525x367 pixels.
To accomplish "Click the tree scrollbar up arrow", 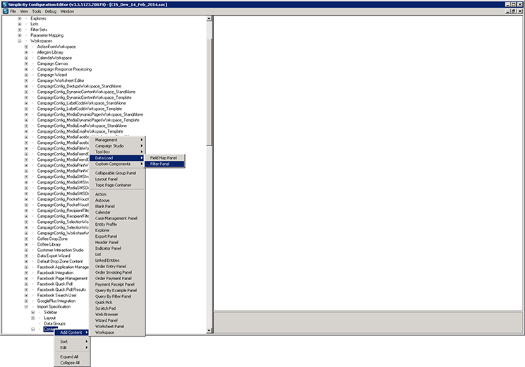I will tap(210, 18).
